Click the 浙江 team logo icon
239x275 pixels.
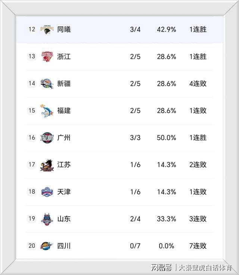click(47, 56)
